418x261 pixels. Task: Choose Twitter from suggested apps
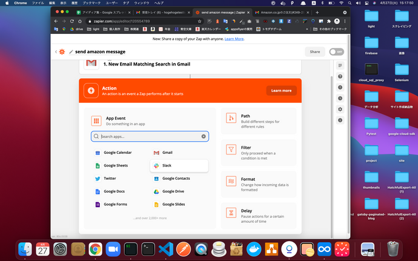[x=121, y=179]
